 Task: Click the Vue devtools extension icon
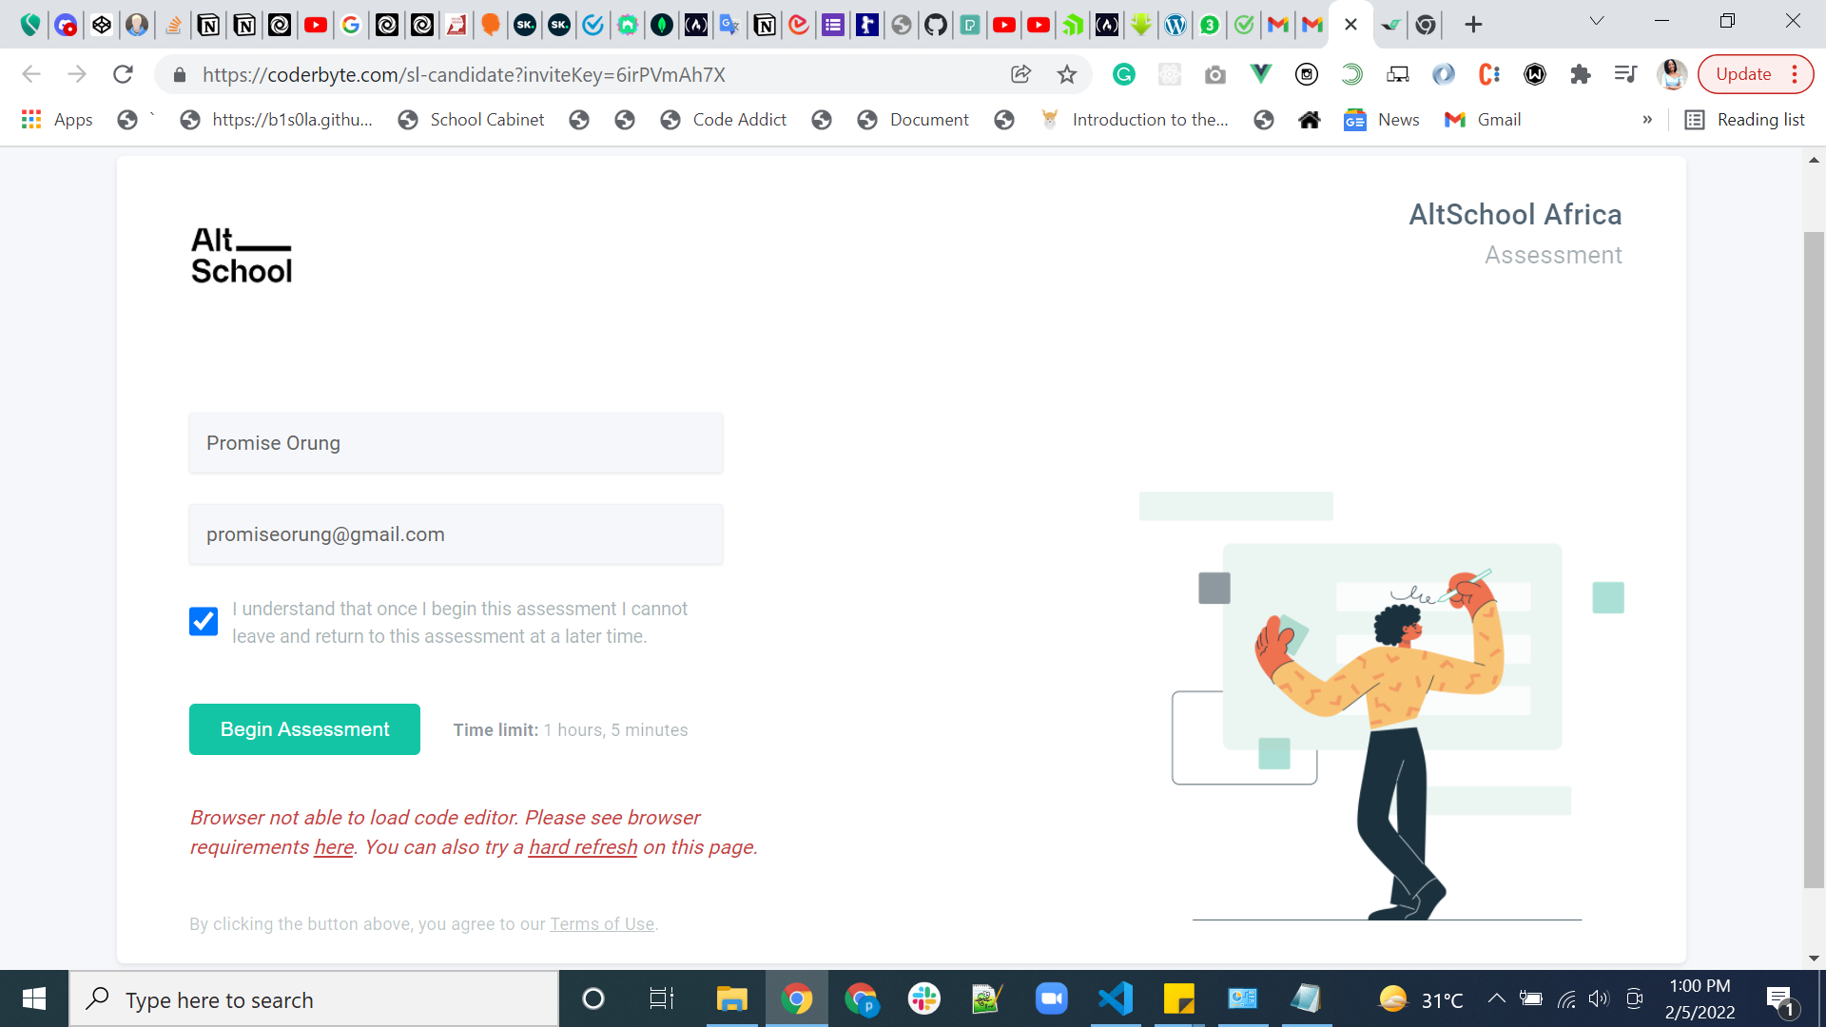click(x=1261, y=74)
